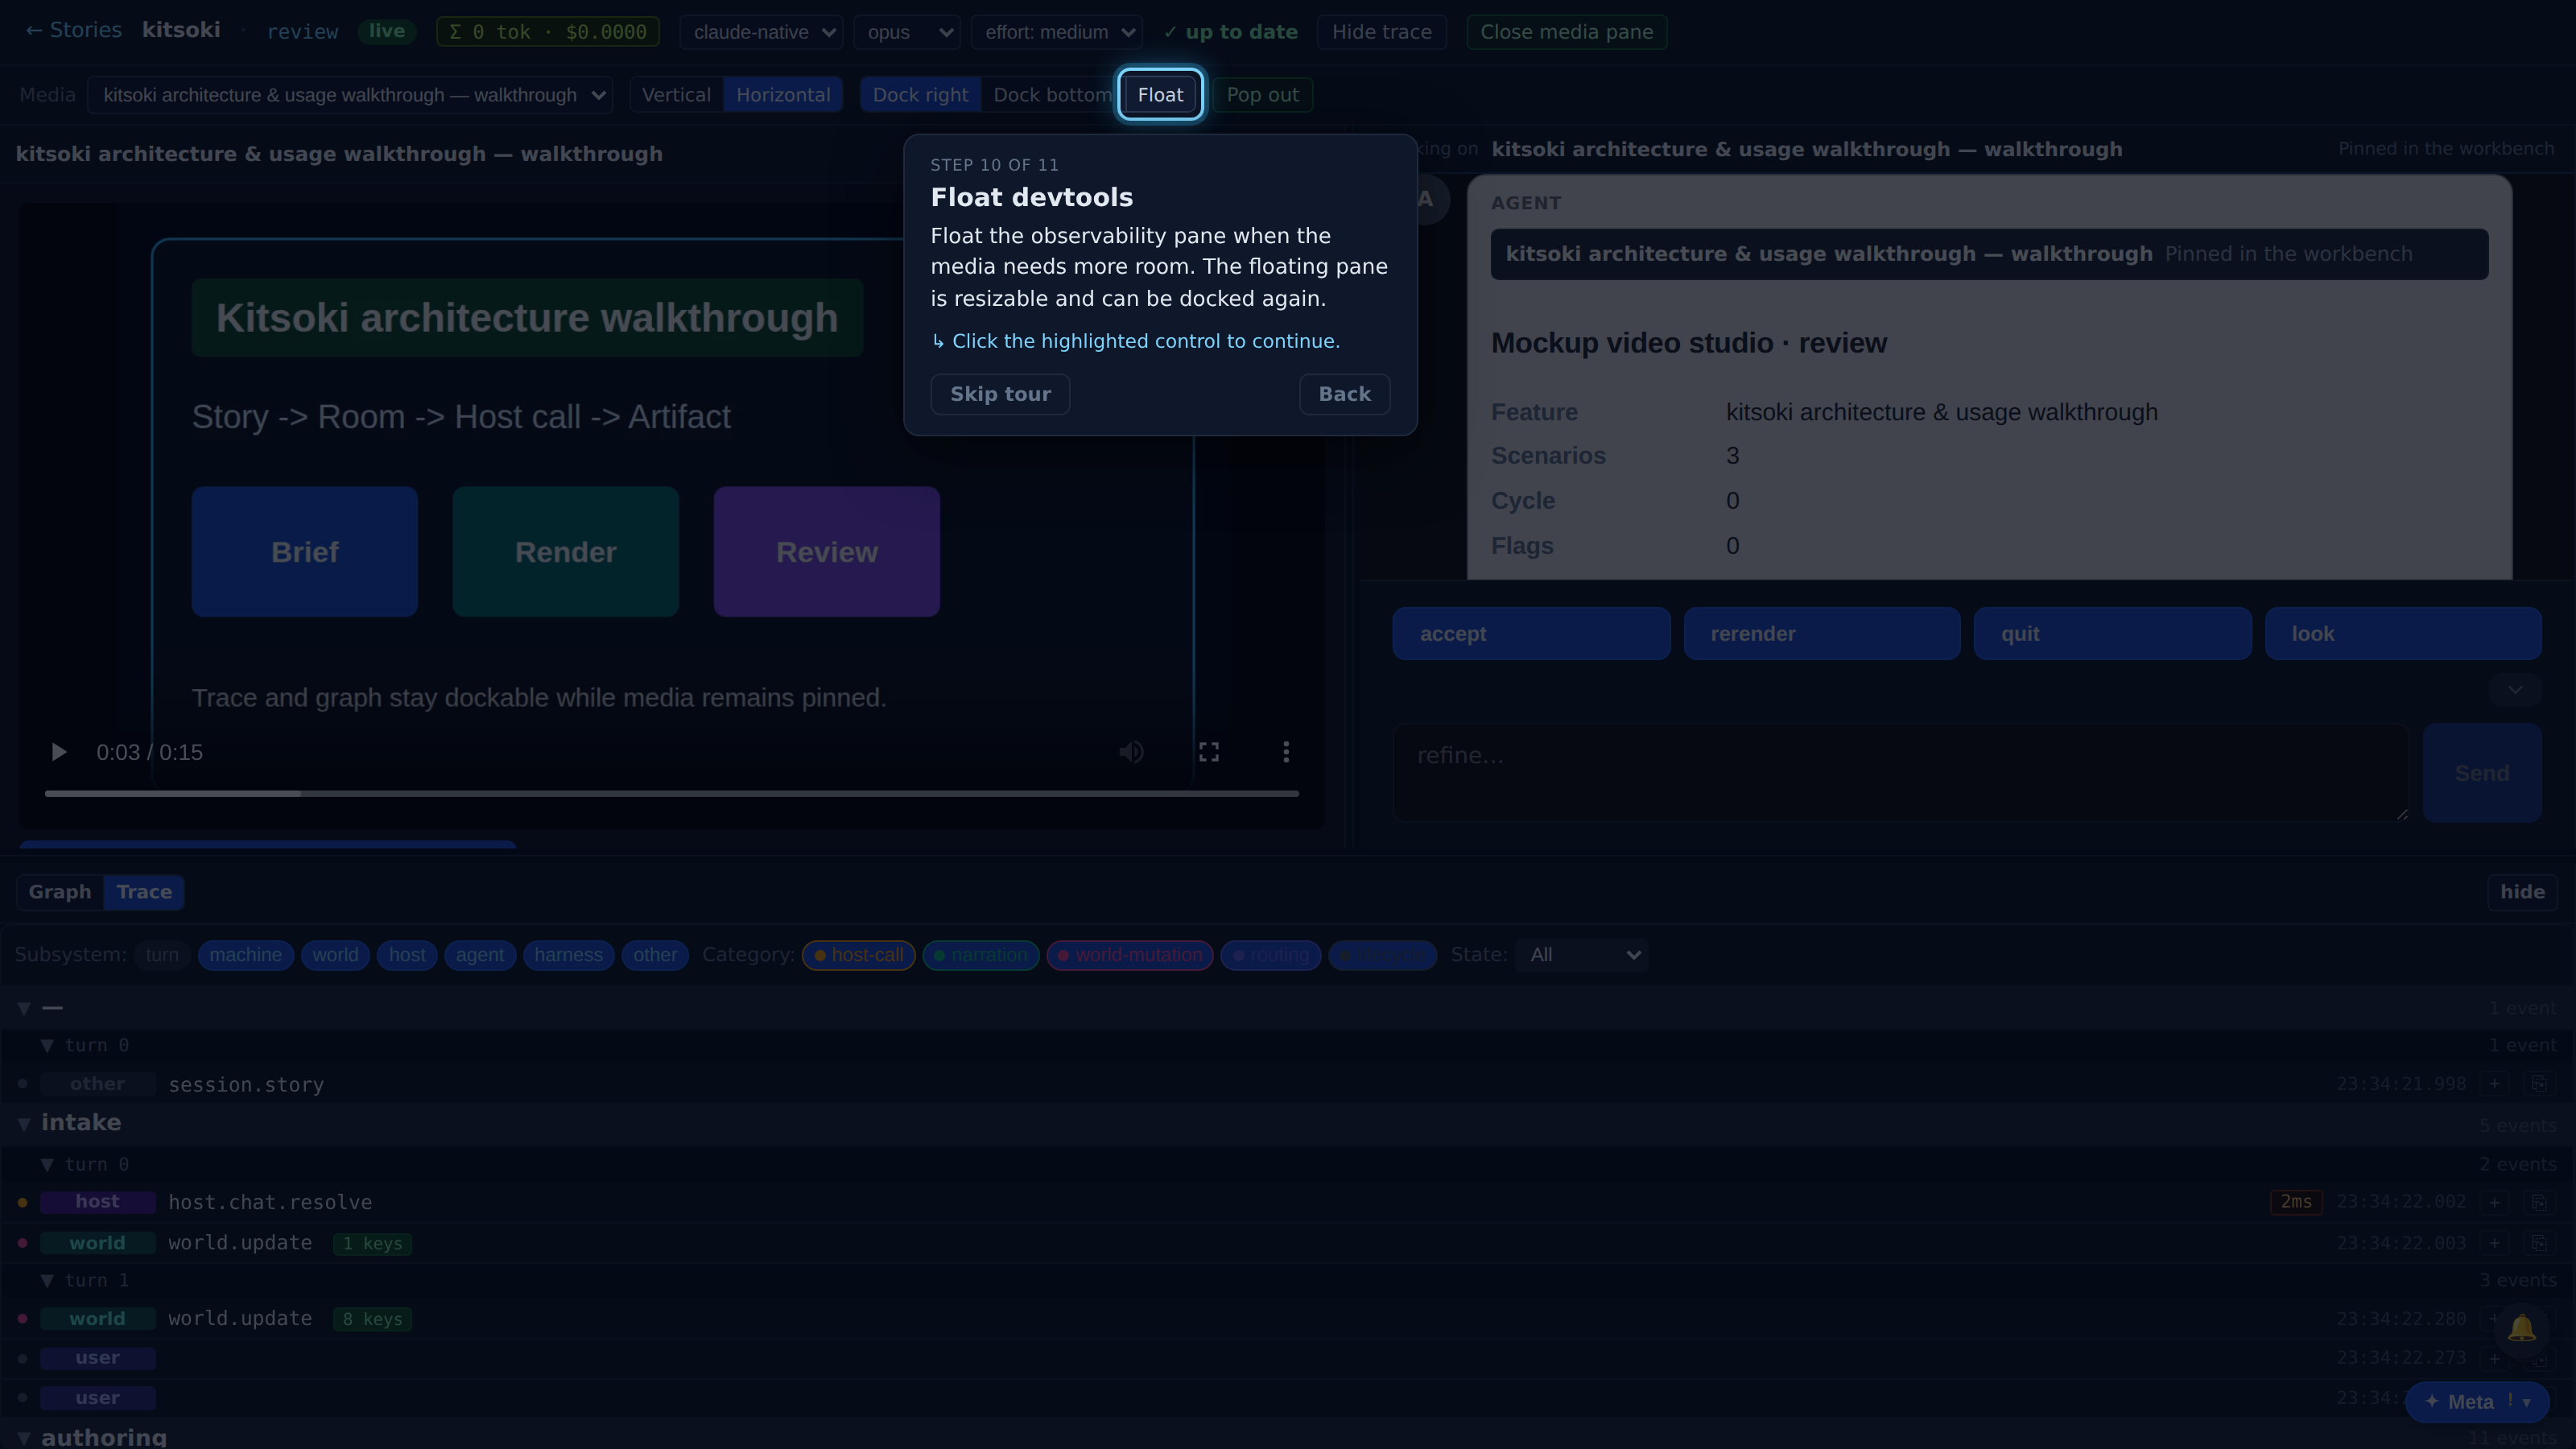Toggle the world-mutation category filter
Screen dimensions: 2576x1449
1130,955
